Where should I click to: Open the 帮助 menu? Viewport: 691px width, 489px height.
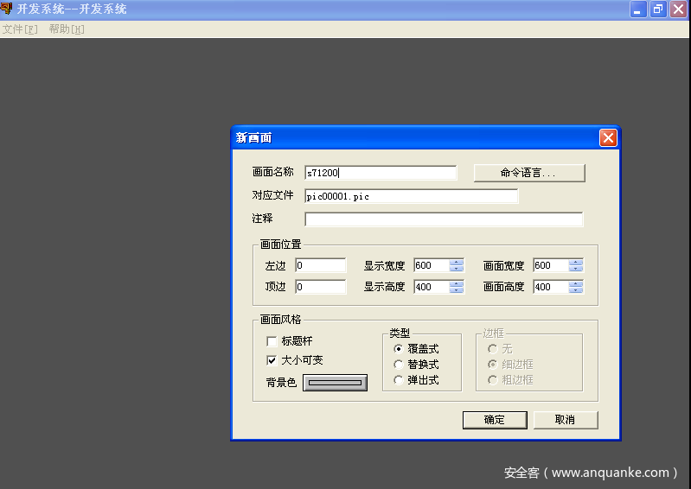click(x=66, y=29)
